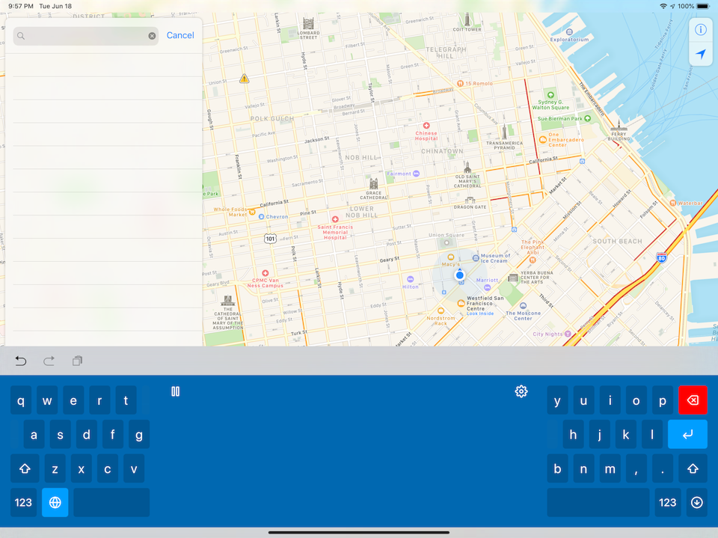Switch to numbers with right 123 key
This screenshot has width=718, height=538.
coord(667,502)
